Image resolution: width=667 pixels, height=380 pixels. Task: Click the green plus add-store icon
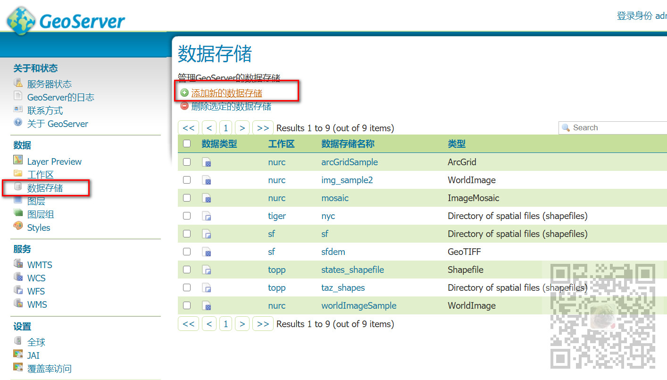point(184,93)
